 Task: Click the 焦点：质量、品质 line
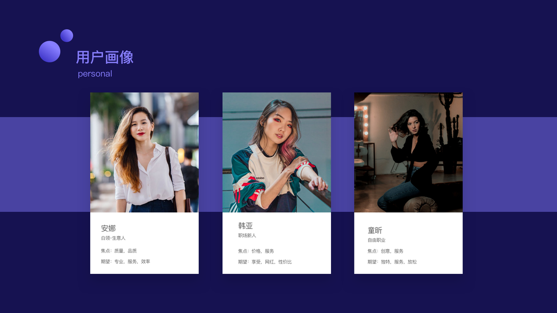[118, 251]
